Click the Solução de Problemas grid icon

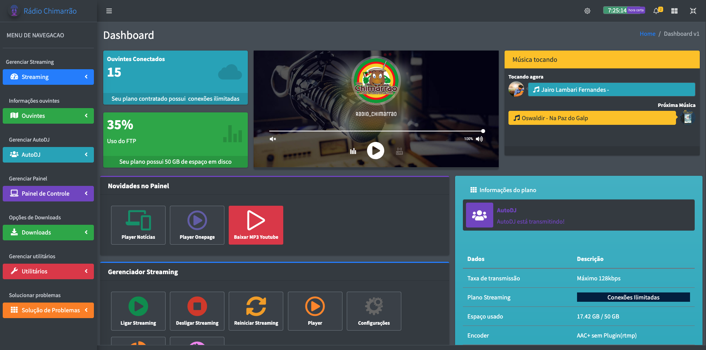[x=14, y=310]
